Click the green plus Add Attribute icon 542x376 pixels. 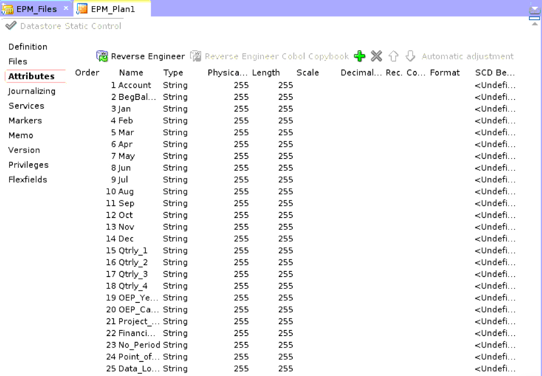point(360,56)
